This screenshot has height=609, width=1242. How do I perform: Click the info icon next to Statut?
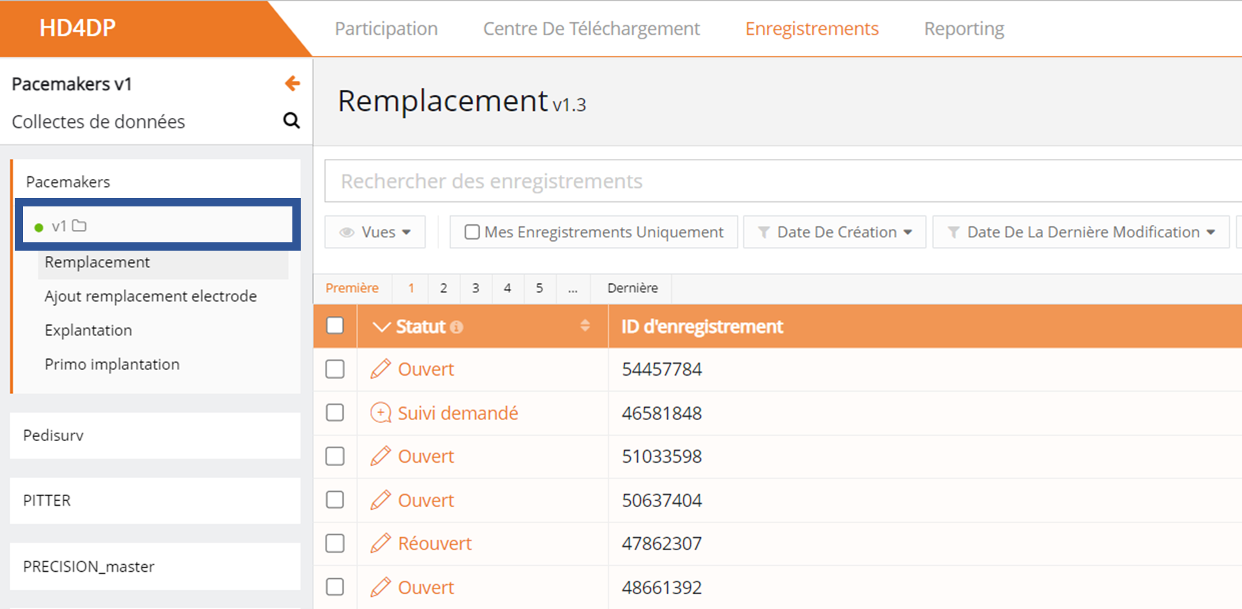point(457,328)
